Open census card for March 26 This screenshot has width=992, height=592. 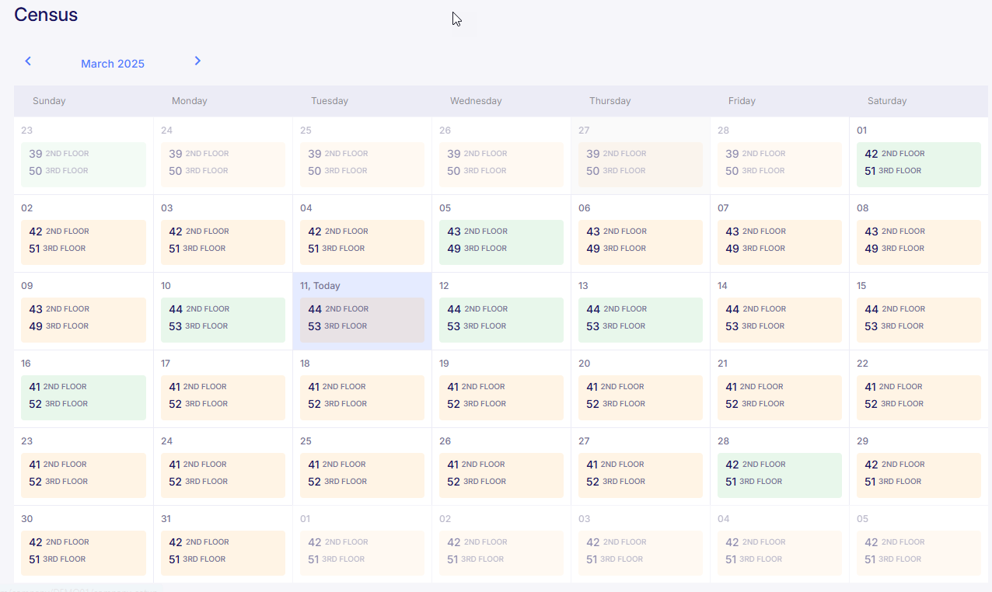[x=501, y=475]
